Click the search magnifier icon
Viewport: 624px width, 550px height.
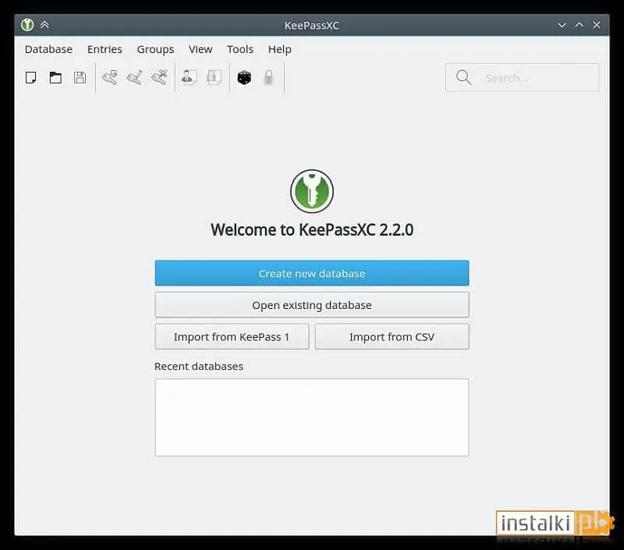463,77
